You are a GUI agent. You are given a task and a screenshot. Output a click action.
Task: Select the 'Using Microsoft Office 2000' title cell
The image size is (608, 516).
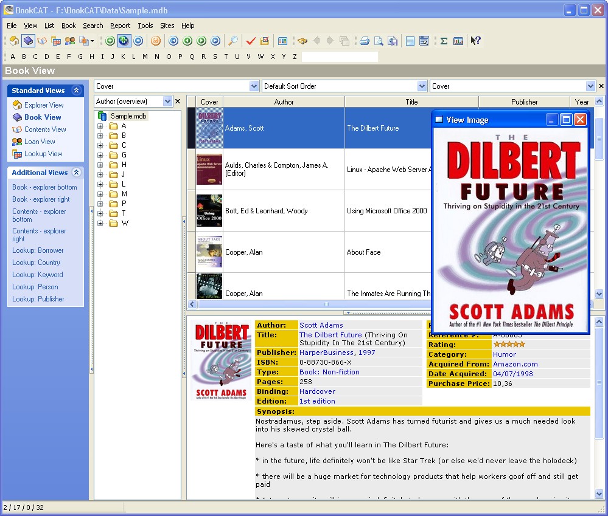(x=387, y=211)
